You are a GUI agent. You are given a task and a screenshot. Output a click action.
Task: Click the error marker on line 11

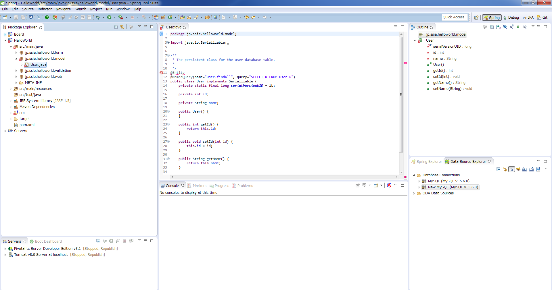click(x=161, y=73)
